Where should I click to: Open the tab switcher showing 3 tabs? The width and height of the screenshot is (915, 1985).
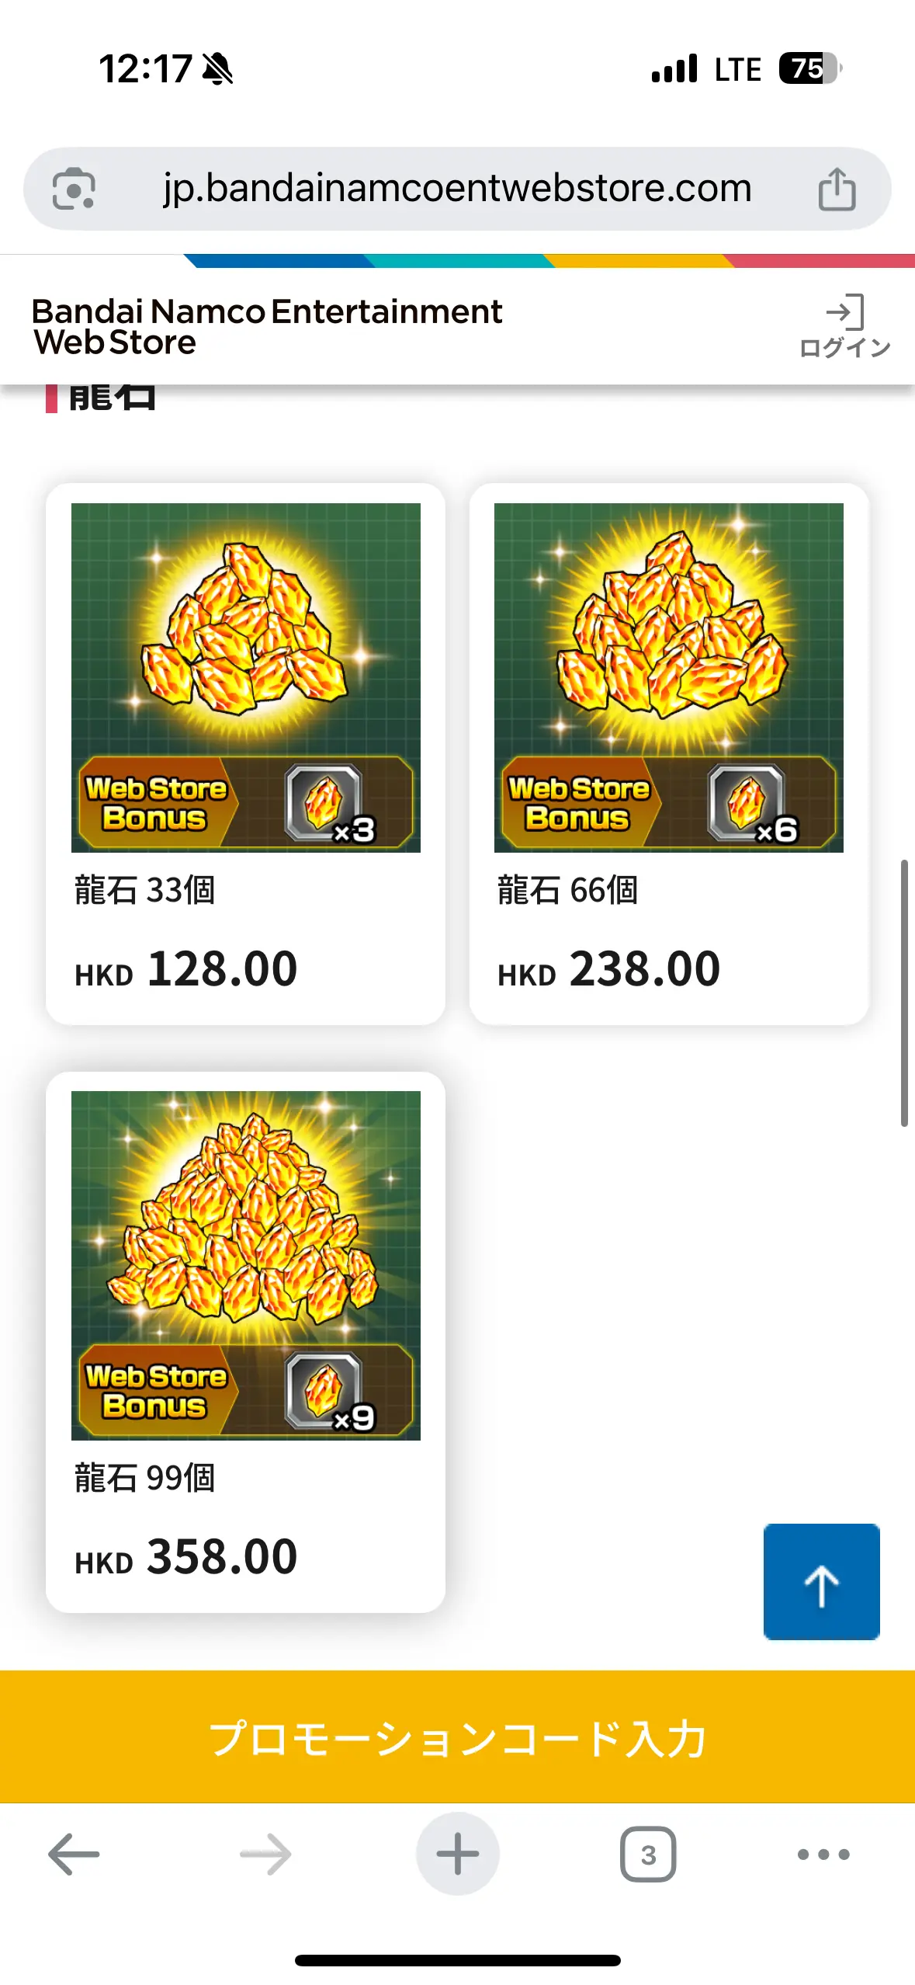[x=648, y=1854]
